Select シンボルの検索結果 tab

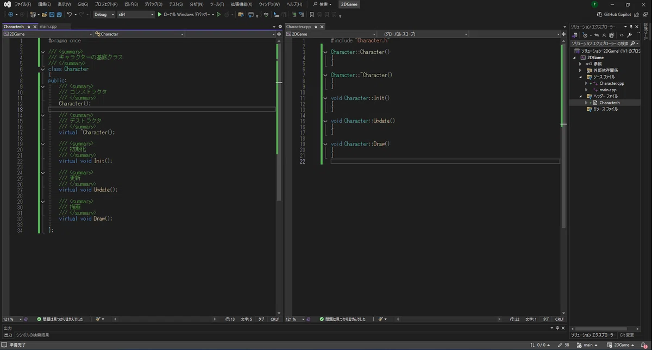[32, 335]
